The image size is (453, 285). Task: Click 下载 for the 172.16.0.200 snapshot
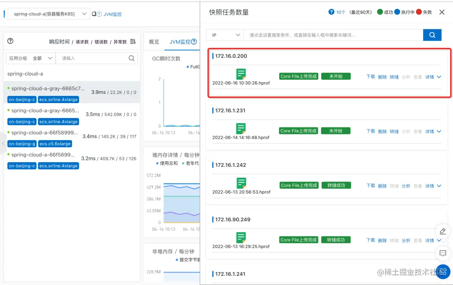point(371,77)
